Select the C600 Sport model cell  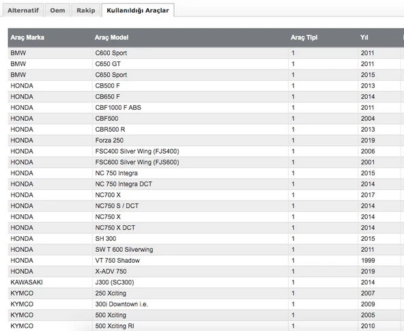point(190,53)
